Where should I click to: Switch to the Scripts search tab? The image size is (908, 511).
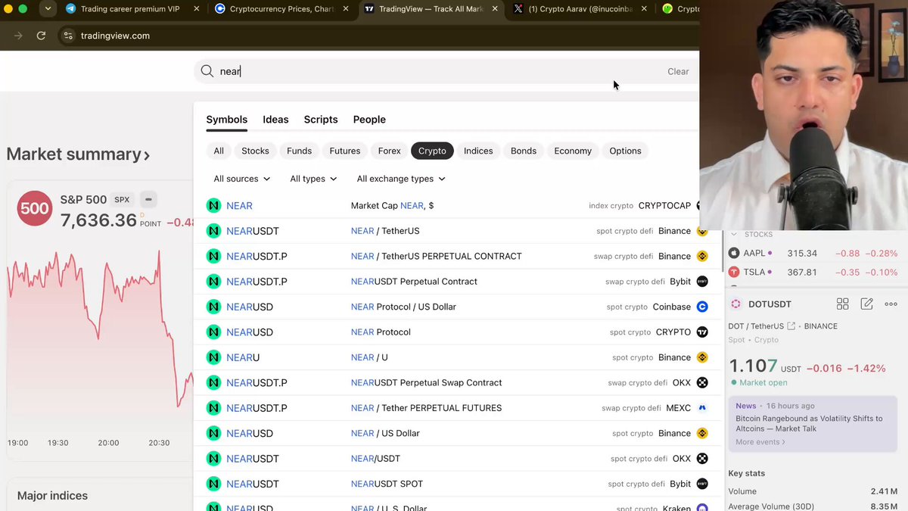pos(321,120)
